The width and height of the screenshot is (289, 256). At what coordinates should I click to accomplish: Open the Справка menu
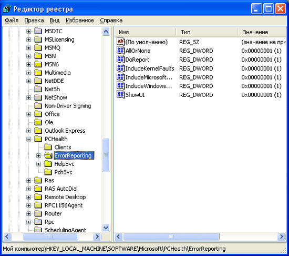pos(111,20)
